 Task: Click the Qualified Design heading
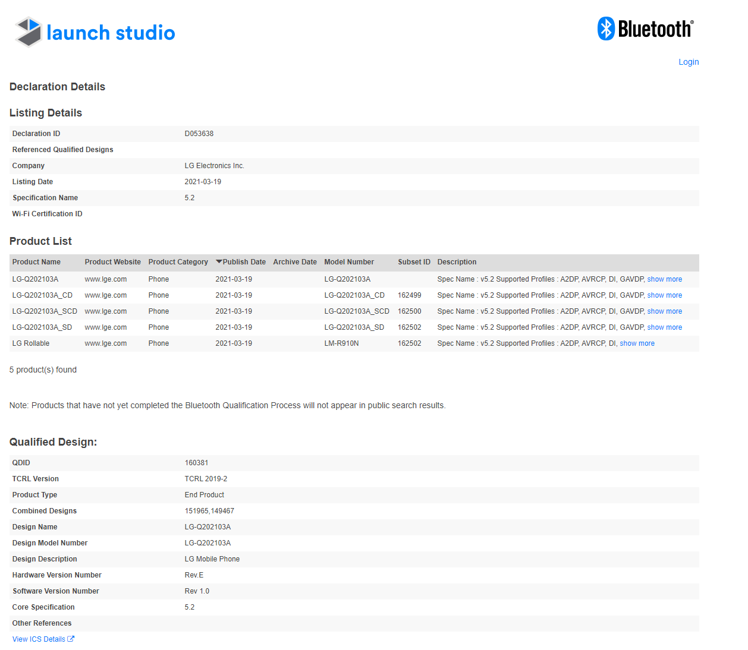53,442
